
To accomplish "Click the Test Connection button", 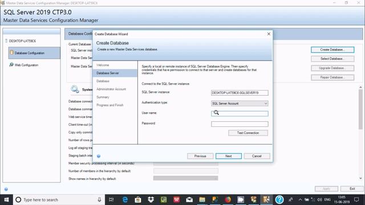I will coord(248,133).
